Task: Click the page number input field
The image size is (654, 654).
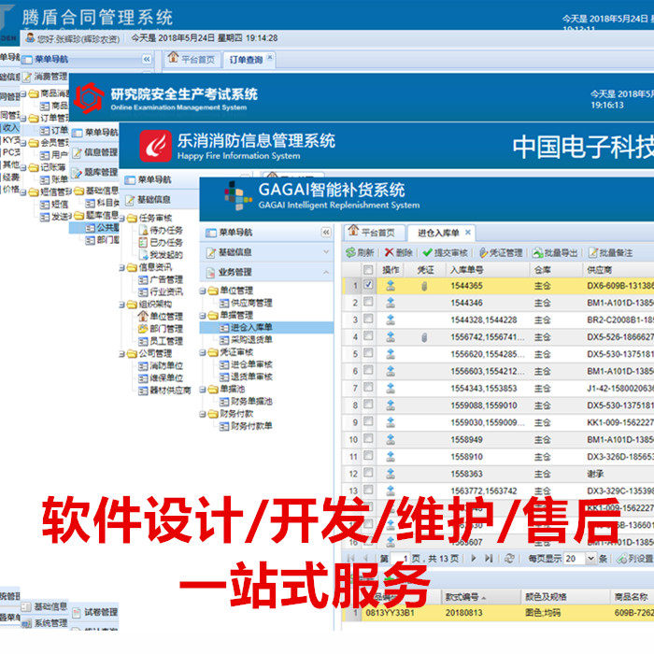Action: [x=401, y=558]
